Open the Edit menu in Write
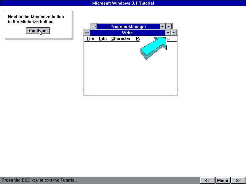The image size is (246, 184). 103,39
